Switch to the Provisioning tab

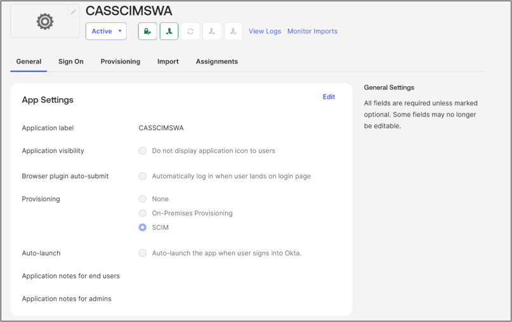[x=120, y=61]
